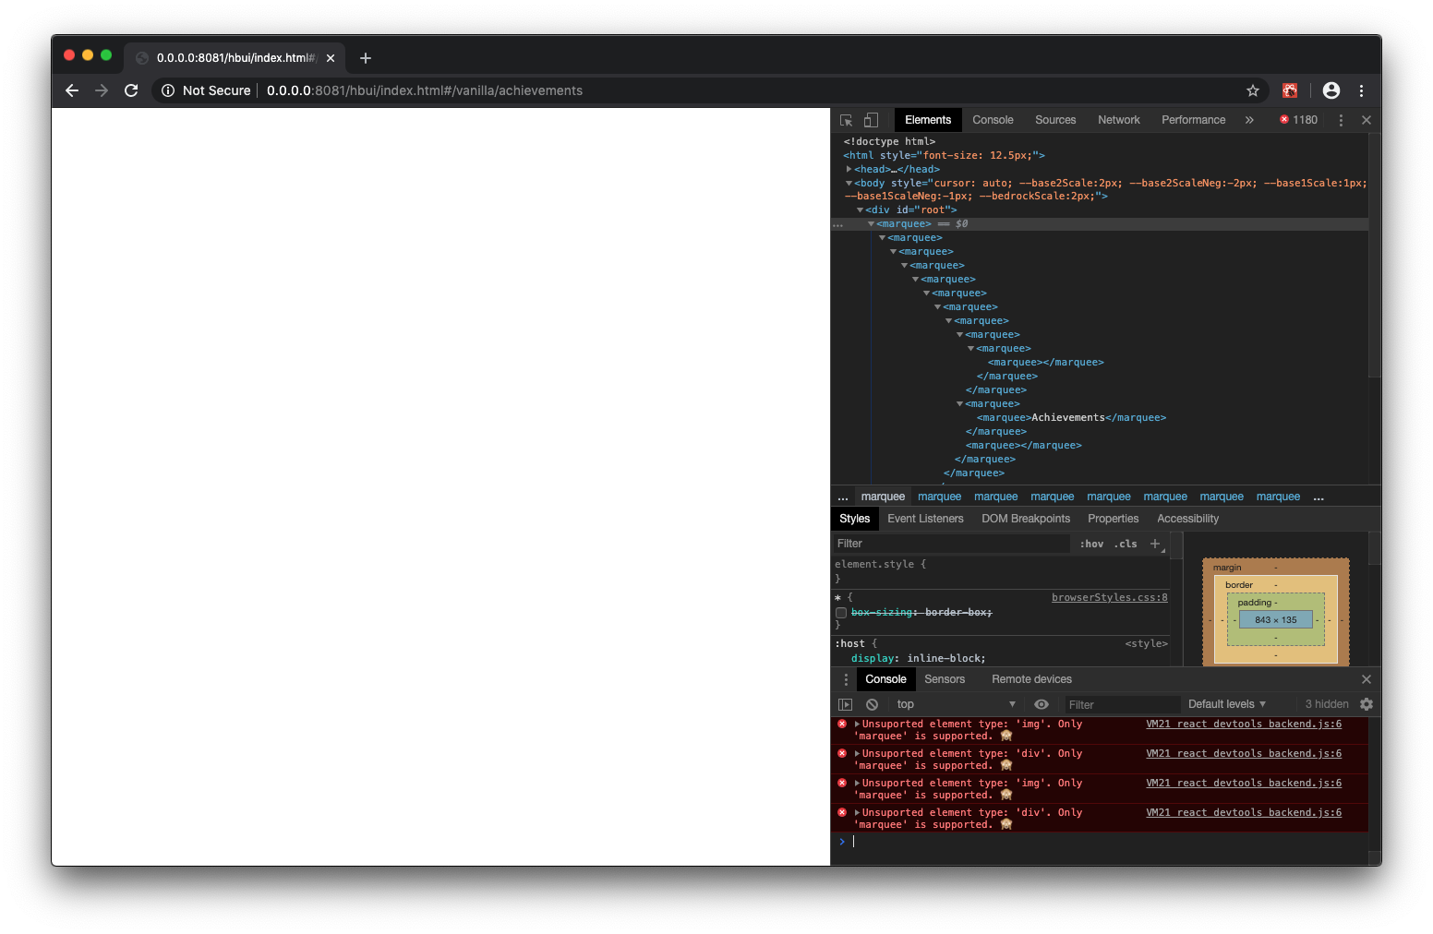Focus the console Filter field
1433x934 pixels.
[x=1121, y=704]
